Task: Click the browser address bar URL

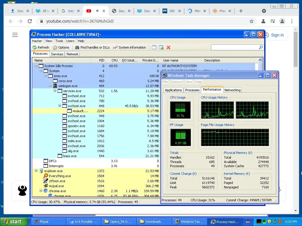Action: 80,21
